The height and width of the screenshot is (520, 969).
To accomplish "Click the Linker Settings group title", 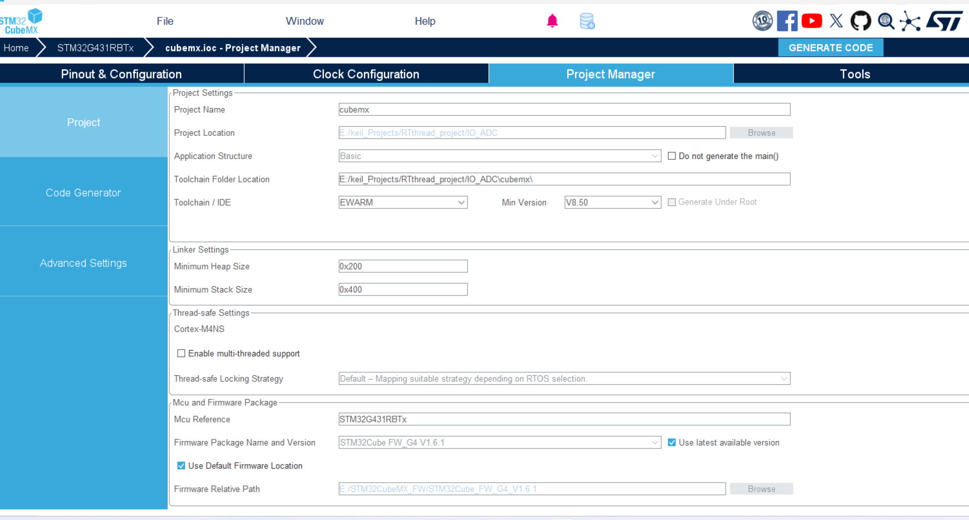I will point(200,249).
